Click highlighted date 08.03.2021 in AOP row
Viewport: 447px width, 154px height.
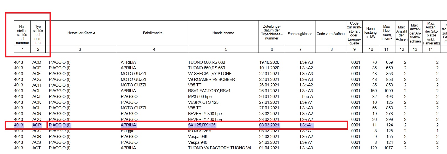(269, 125)
